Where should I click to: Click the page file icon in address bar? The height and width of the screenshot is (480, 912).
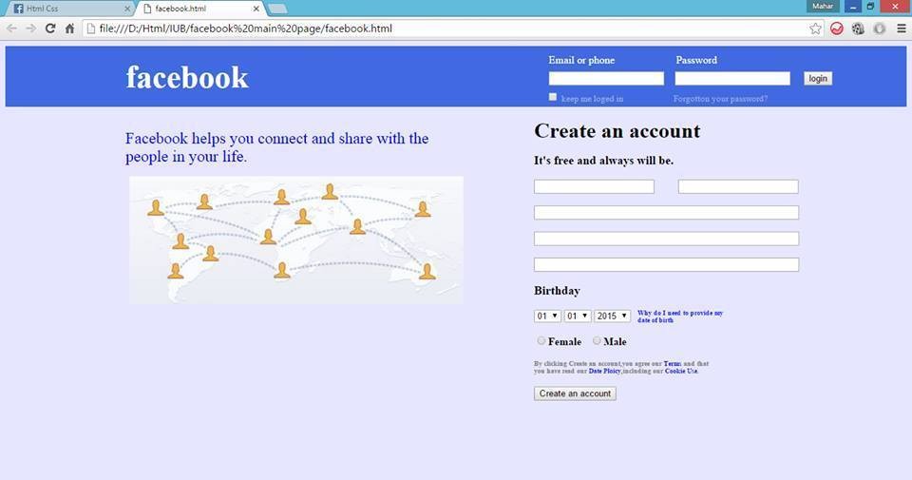tap(91, 29)
